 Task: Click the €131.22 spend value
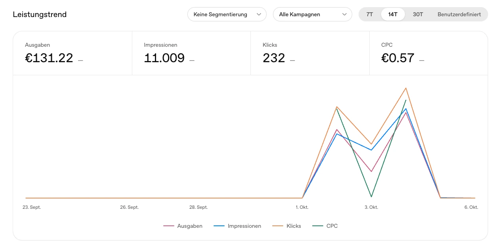49,58
